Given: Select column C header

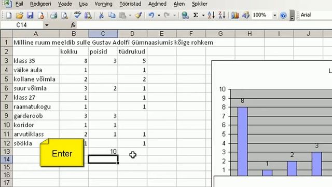Looking at the screenshot, I should click(x=103, y=34).
